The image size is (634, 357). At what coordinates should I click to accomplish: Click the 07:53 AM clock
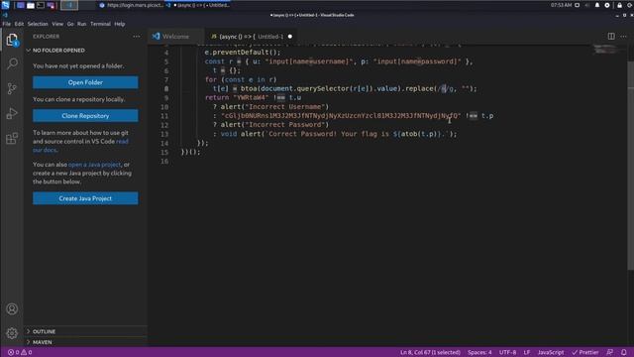(561, 5)
